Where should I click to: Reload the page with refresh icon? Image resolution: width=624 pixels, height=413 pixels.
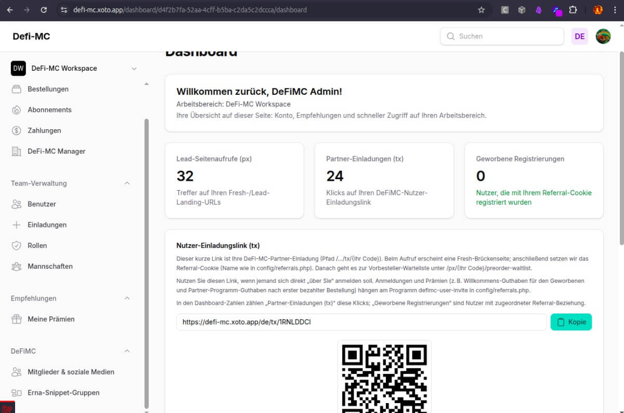[x=44, y=10]
